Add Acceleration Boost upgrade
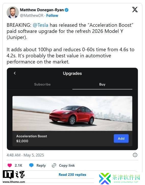Viewport: 145px width, 185px height. (121, 138)
